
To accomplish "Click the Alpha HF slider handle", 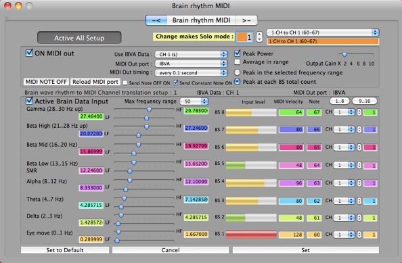I will click(130, 181).
